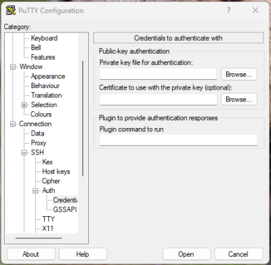Viewport: 271px width, 265px height.
Task: Click the PuTTY title bar icon
Action: pos(11,10)
